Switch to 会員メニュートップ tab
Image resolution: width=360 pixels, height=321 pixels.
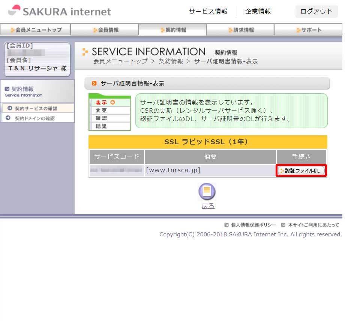pos(35,30)
